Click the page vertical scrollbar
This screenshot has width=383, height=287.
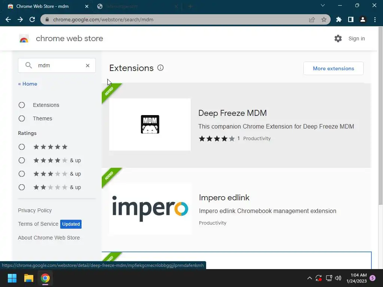(x=380, y=116)
